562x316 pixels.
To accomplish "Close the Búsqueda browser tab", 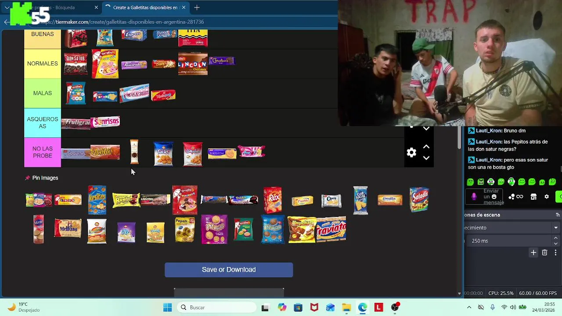I will coord(96,7).
